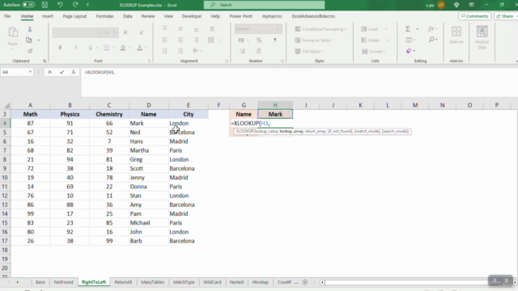Open Conditional Formatting dropdown
This screenshot has height=291, width=518.
click(321, 29)
